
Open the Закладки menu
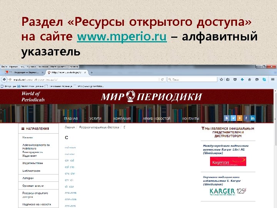43,67
